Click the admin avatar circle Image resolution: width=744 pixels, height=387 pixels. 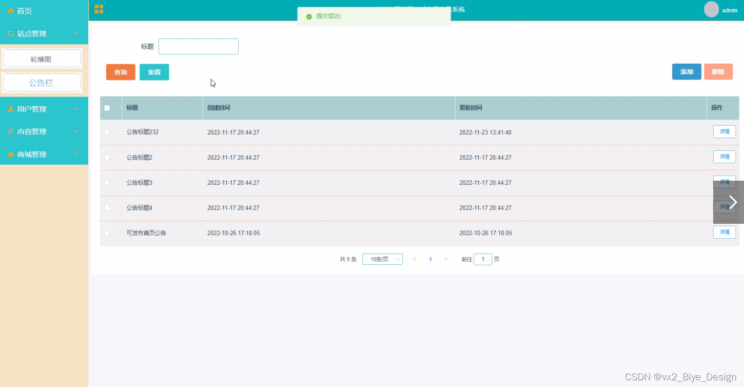coord(711,9)
